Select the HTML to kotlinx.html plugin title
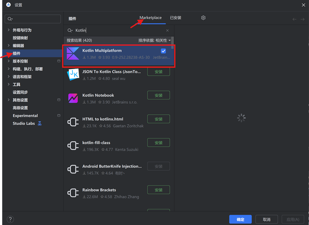The image size is (309, 225). click(103, 119)
